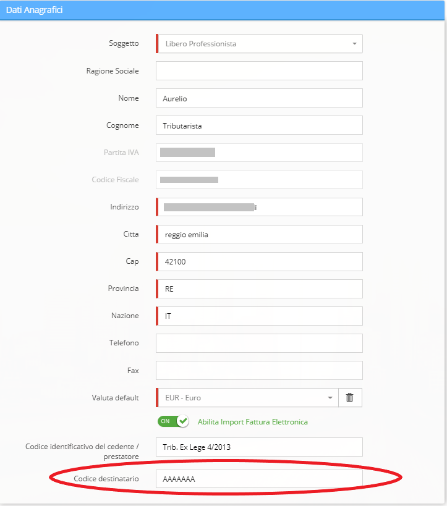Image resolution: width=447 pixels, height=506 pixels.
Task: Click the trash icon beside Valuta default
Action: [x=350, y=397]
